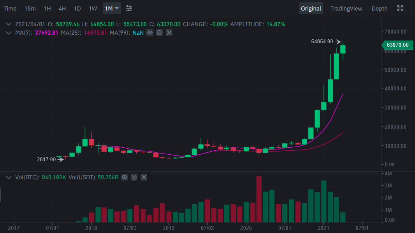Click the 2021 time axis label
Image resolution: width=415 pixels, height=233 pixels.
click(x=323, y=228)
